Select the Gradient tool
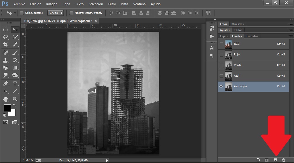294x163 pixels. (x=15, y=68)
